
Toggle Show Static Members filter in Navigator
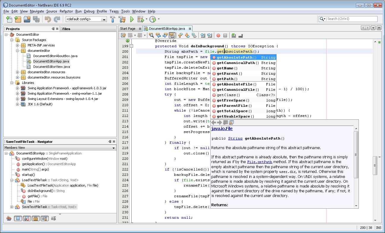click(27, 218)
